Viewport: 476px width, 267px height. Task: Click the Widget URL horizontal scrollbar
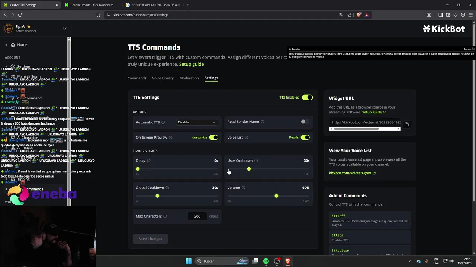tap(365, 129)
